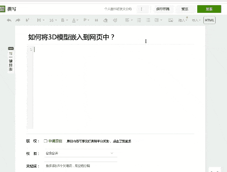227x172 pixels.
Task: Open the 个人图书馆发文公约 link
Action: click(118, 9)
